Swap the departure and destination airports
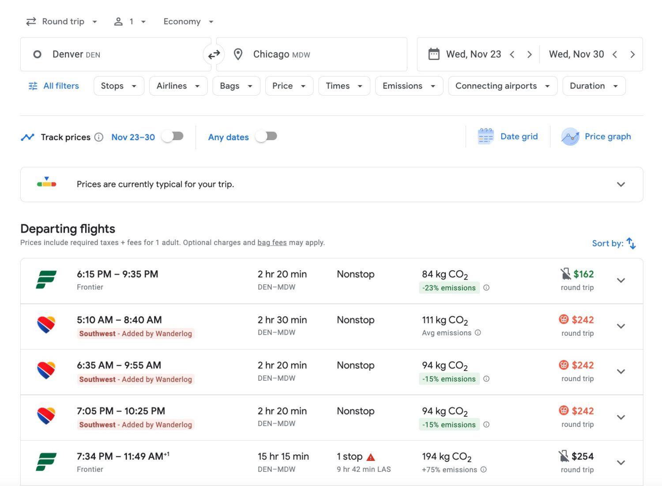The height and width of the screenshot is (486, 662). 214,54
